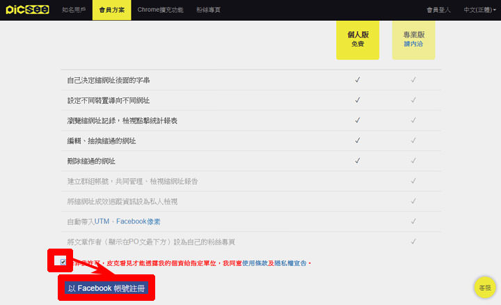Select the 個人版 免費 plan card

point(358,38)
